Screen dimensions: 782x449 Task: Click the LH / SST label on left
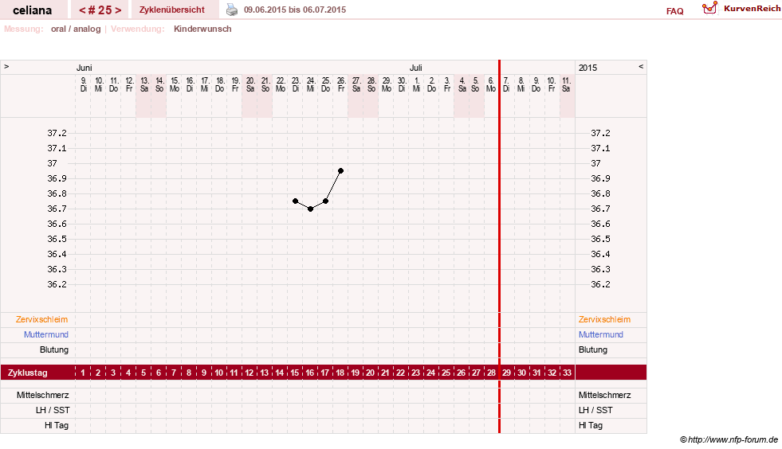(x=53, y=410)
